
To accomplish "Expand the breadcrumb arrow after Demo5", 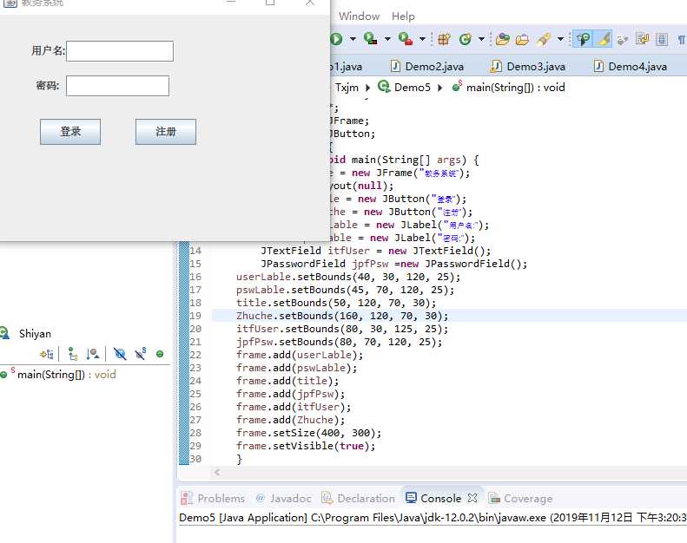I will pos(439,88).
